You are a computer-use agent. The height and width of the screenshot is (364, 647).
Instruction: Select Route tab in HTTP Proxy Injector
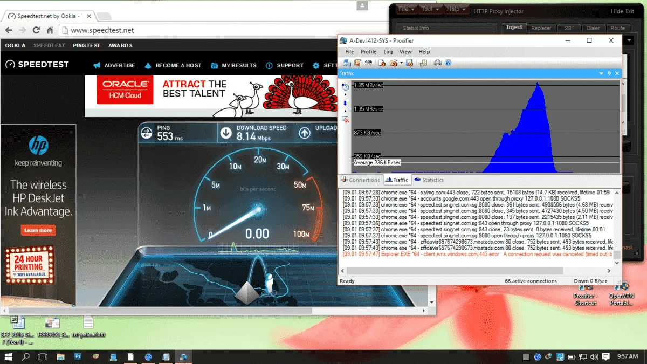[x=618, y=28]
